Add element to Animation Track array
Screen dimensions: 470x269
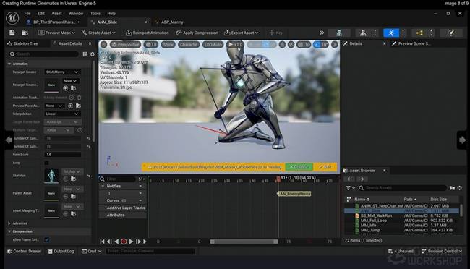pyautogui.click(x=72, y=98)
